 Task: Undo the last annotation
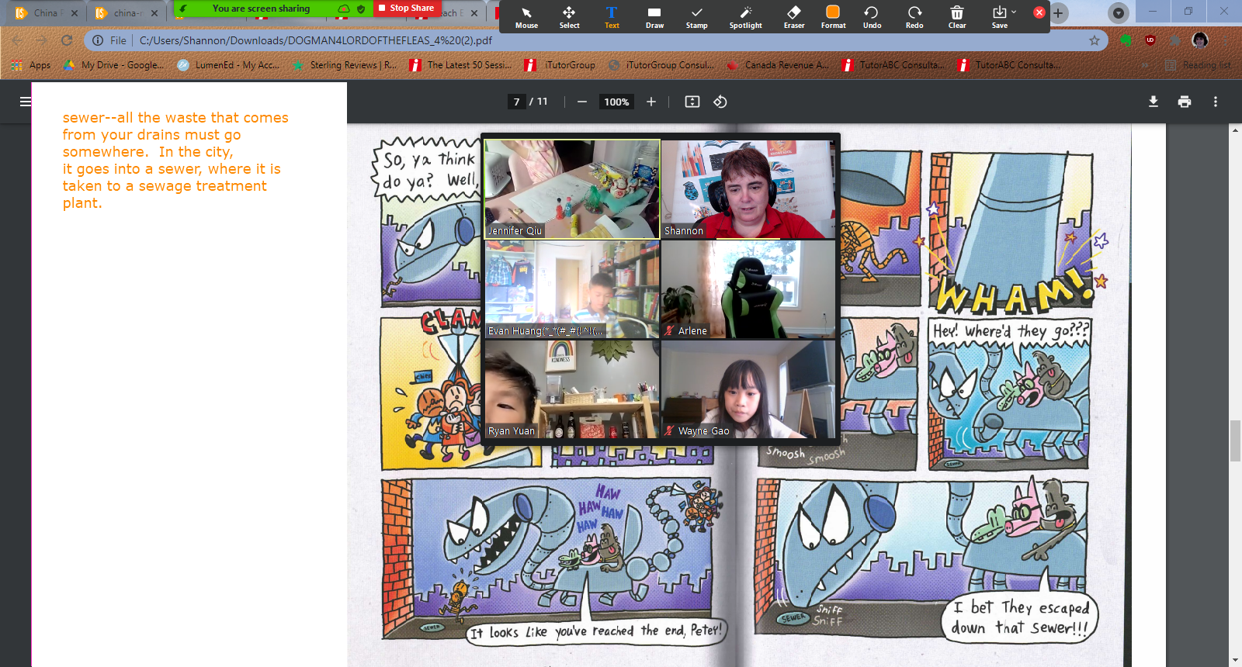872,17
